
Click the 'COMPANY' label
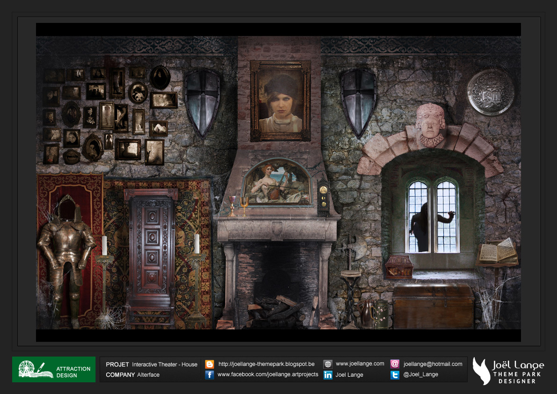click(x=120, y=375)
